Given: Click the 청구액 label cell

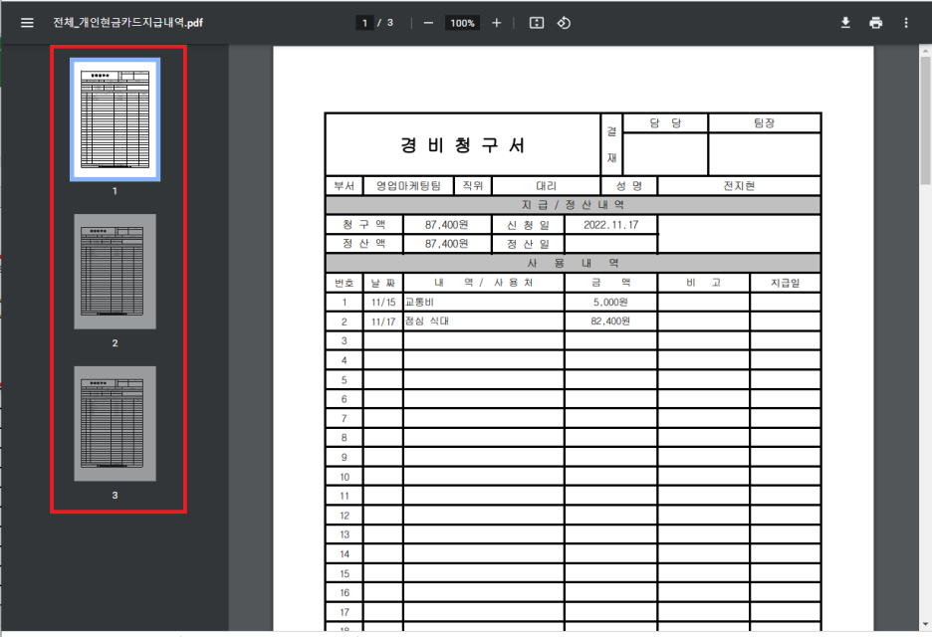Looking at the screenshot, I should tap(363, 225).
